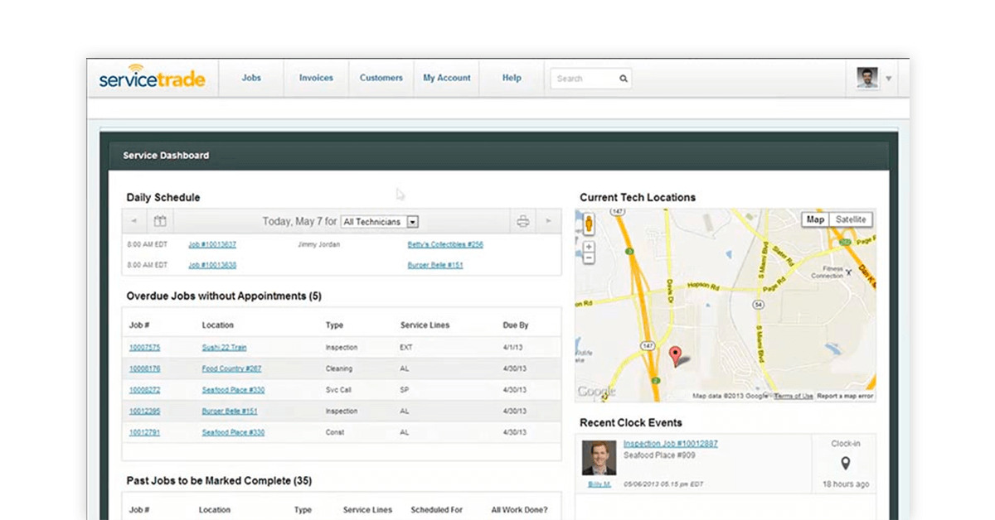Open map Terms of Use link
The height and width of the screenshot is (520, 995).
click(794, 396)
